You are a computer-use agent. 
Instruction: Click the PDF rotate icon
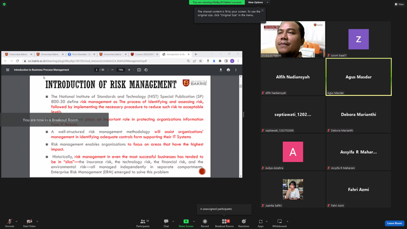146,70
